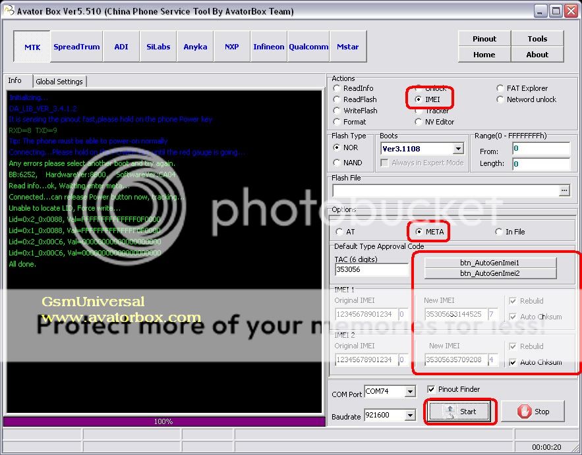This screenshot has width=582, height=455.
Task: Click the Pinout button
Action: click(x=484, y=39)
